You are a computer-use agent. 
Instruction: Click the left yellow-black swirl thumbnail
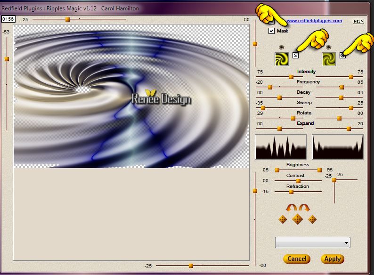click(282, 59)
